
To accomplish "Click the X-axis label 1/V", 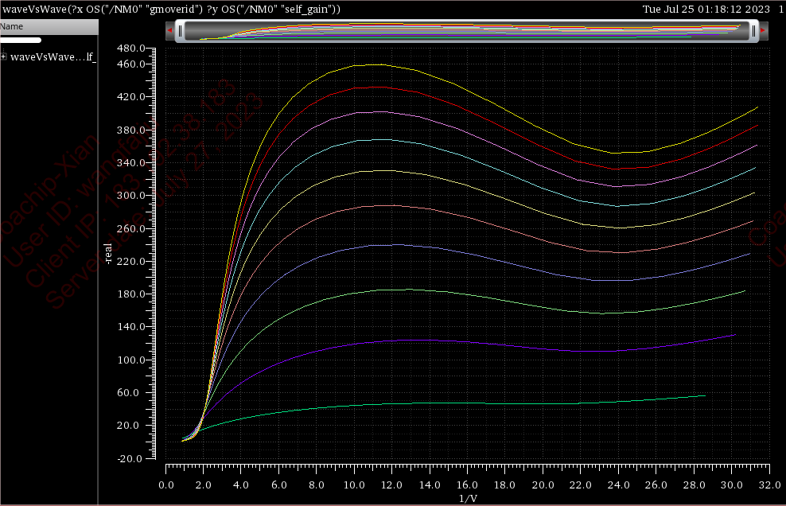I will coord(469,498).
